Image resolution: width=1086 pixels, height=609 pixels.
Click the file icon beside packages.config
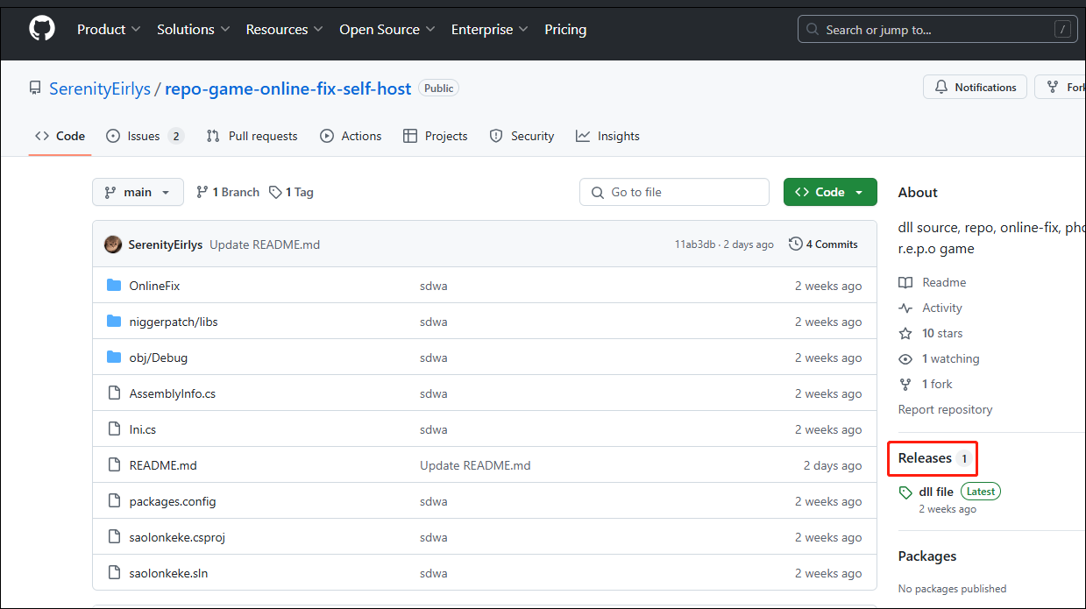tap(114, 501)
